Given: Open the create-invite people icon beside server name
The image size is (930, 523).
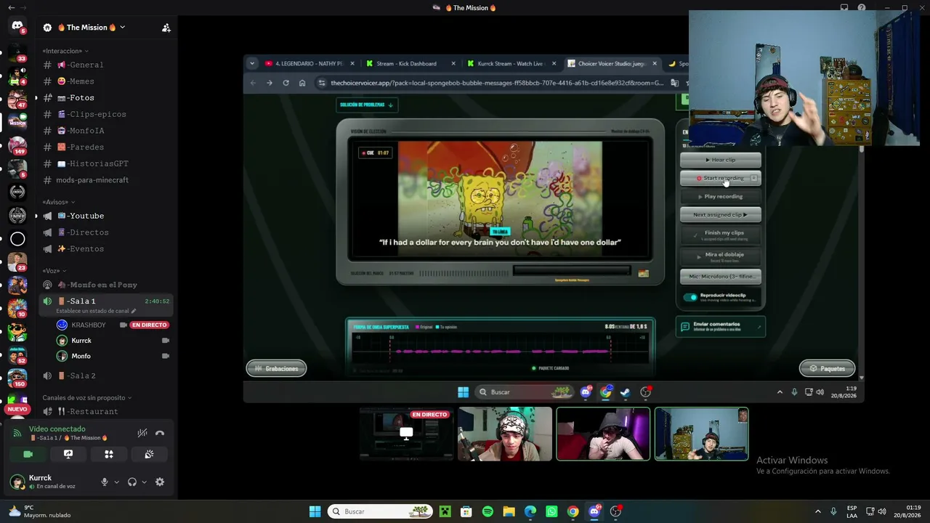Looking at the screenshot, I should point(166,28).
